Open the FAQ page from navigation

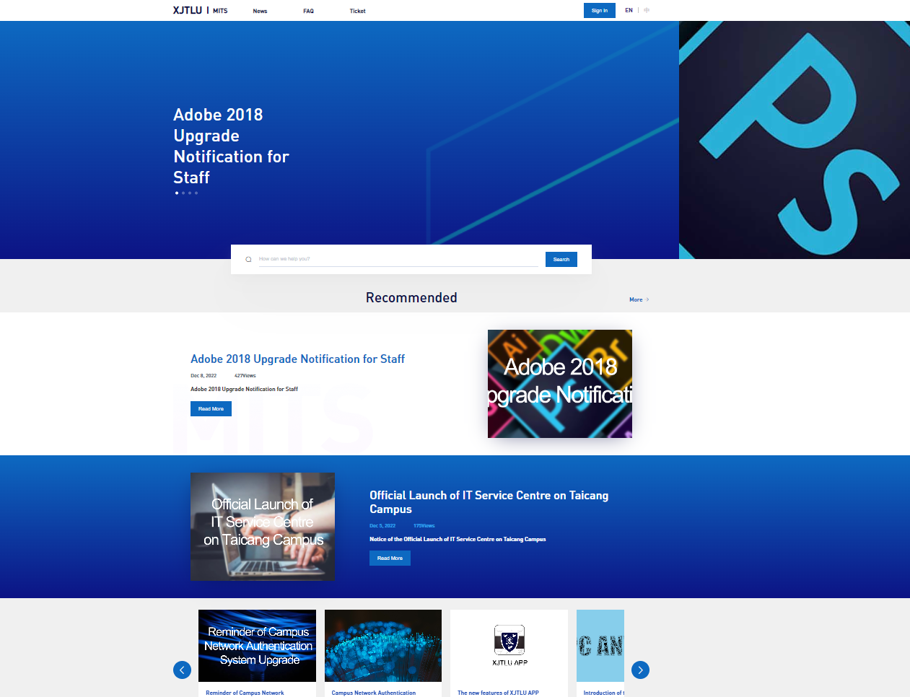308,11
